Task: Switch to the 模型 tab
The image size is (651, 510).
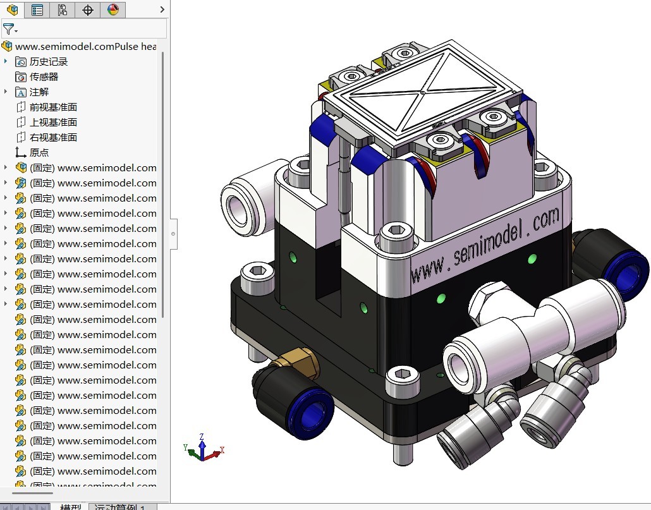Action: (x=70, y=507)
